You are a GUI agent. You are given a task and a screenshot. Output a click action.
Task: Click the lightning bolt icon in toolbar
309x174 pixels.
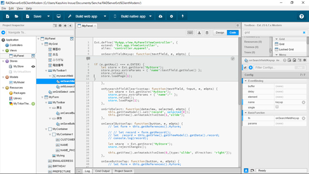[x=183, y=16]
